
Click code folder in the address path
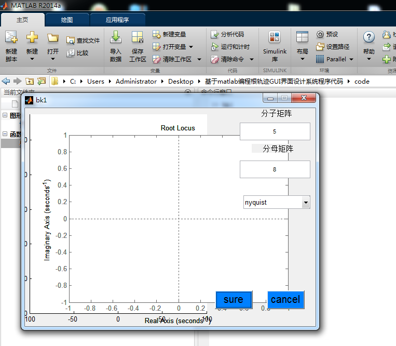point(362,82)
